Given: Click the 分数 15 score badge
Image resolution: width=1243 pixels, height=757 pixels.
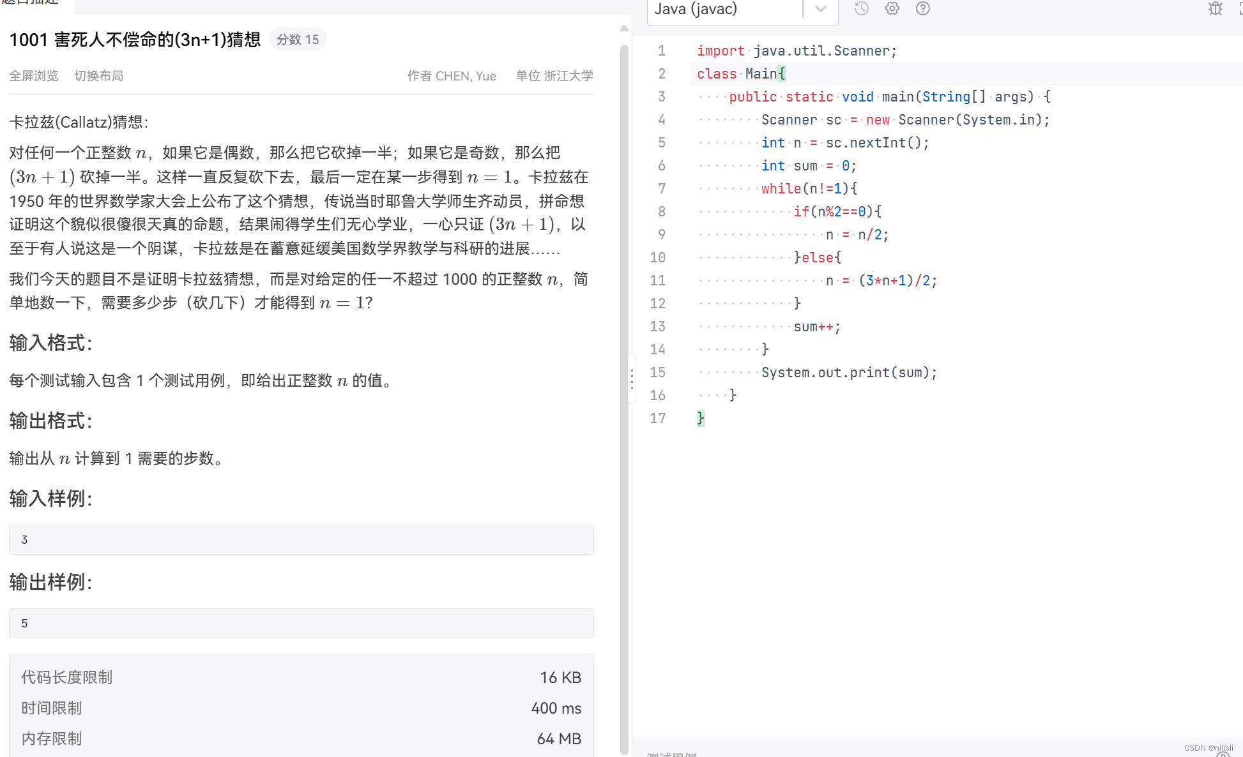Looking at the screenshot, I should (298, 40).
